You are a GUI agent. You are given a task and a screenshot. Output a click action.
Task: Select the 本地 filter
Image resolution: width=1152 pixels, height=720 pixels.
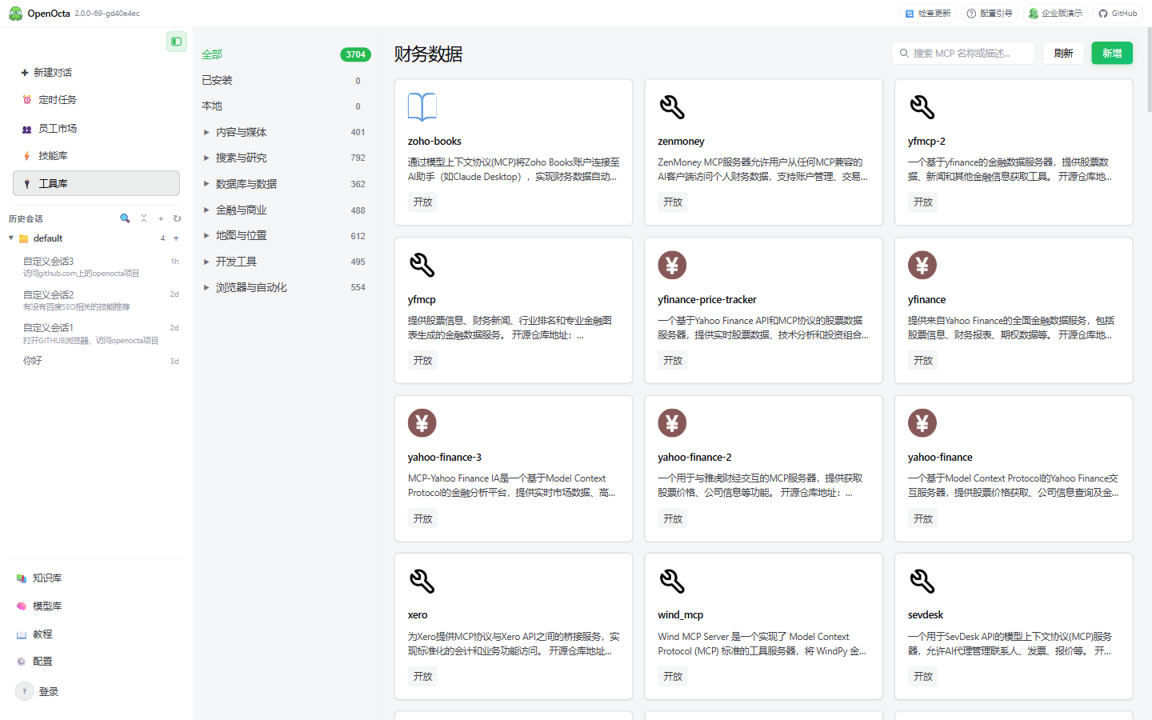pyautogui.click(x=286, y=106)
